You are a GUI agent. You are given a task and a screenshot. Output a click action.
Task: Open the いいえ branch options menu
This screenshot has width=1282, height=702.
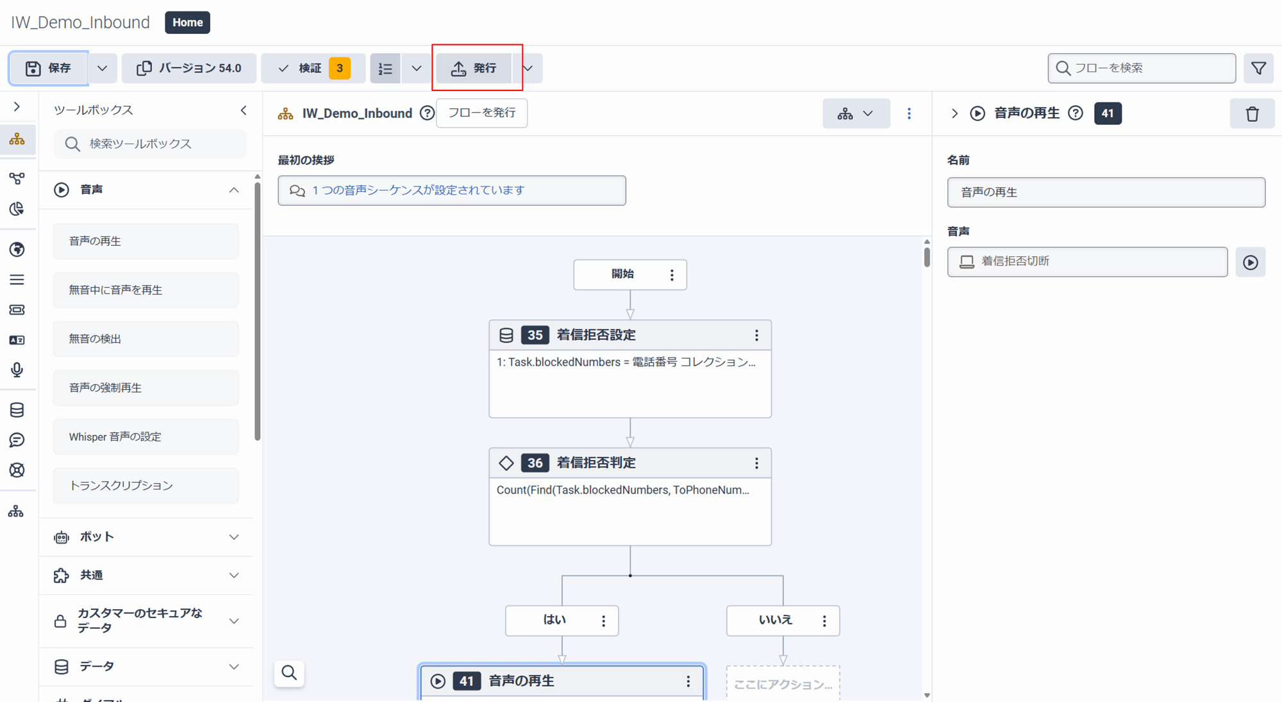(x=824, y=621)
